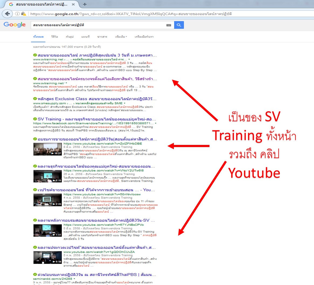
Task: Open result 'ผลงานหลังการอบรมสอนขายของออนไลน์ภาคปฏิบัติ3วัน-SV'
Action: coord(96,220)
